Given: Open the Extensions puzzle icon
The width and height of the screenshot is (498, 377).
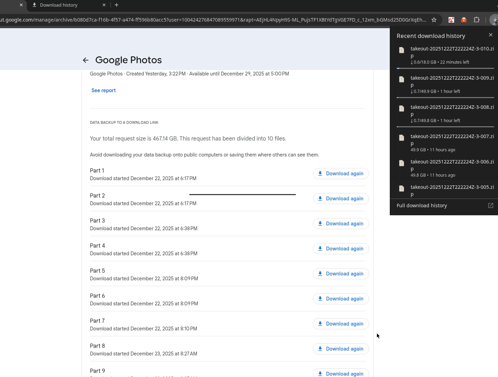Looking at the screenshot, I should pyautogui.click(x=476, y=20).
